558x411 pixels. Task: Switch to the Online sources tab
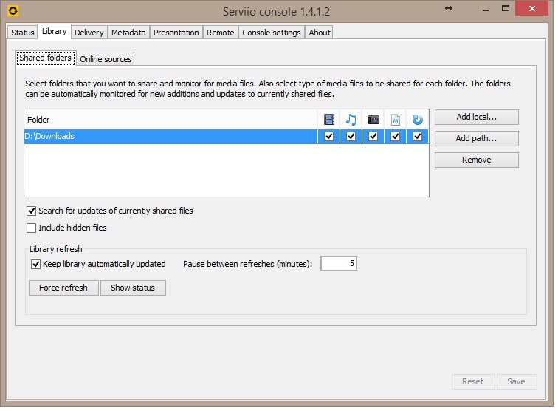(106, 59)
